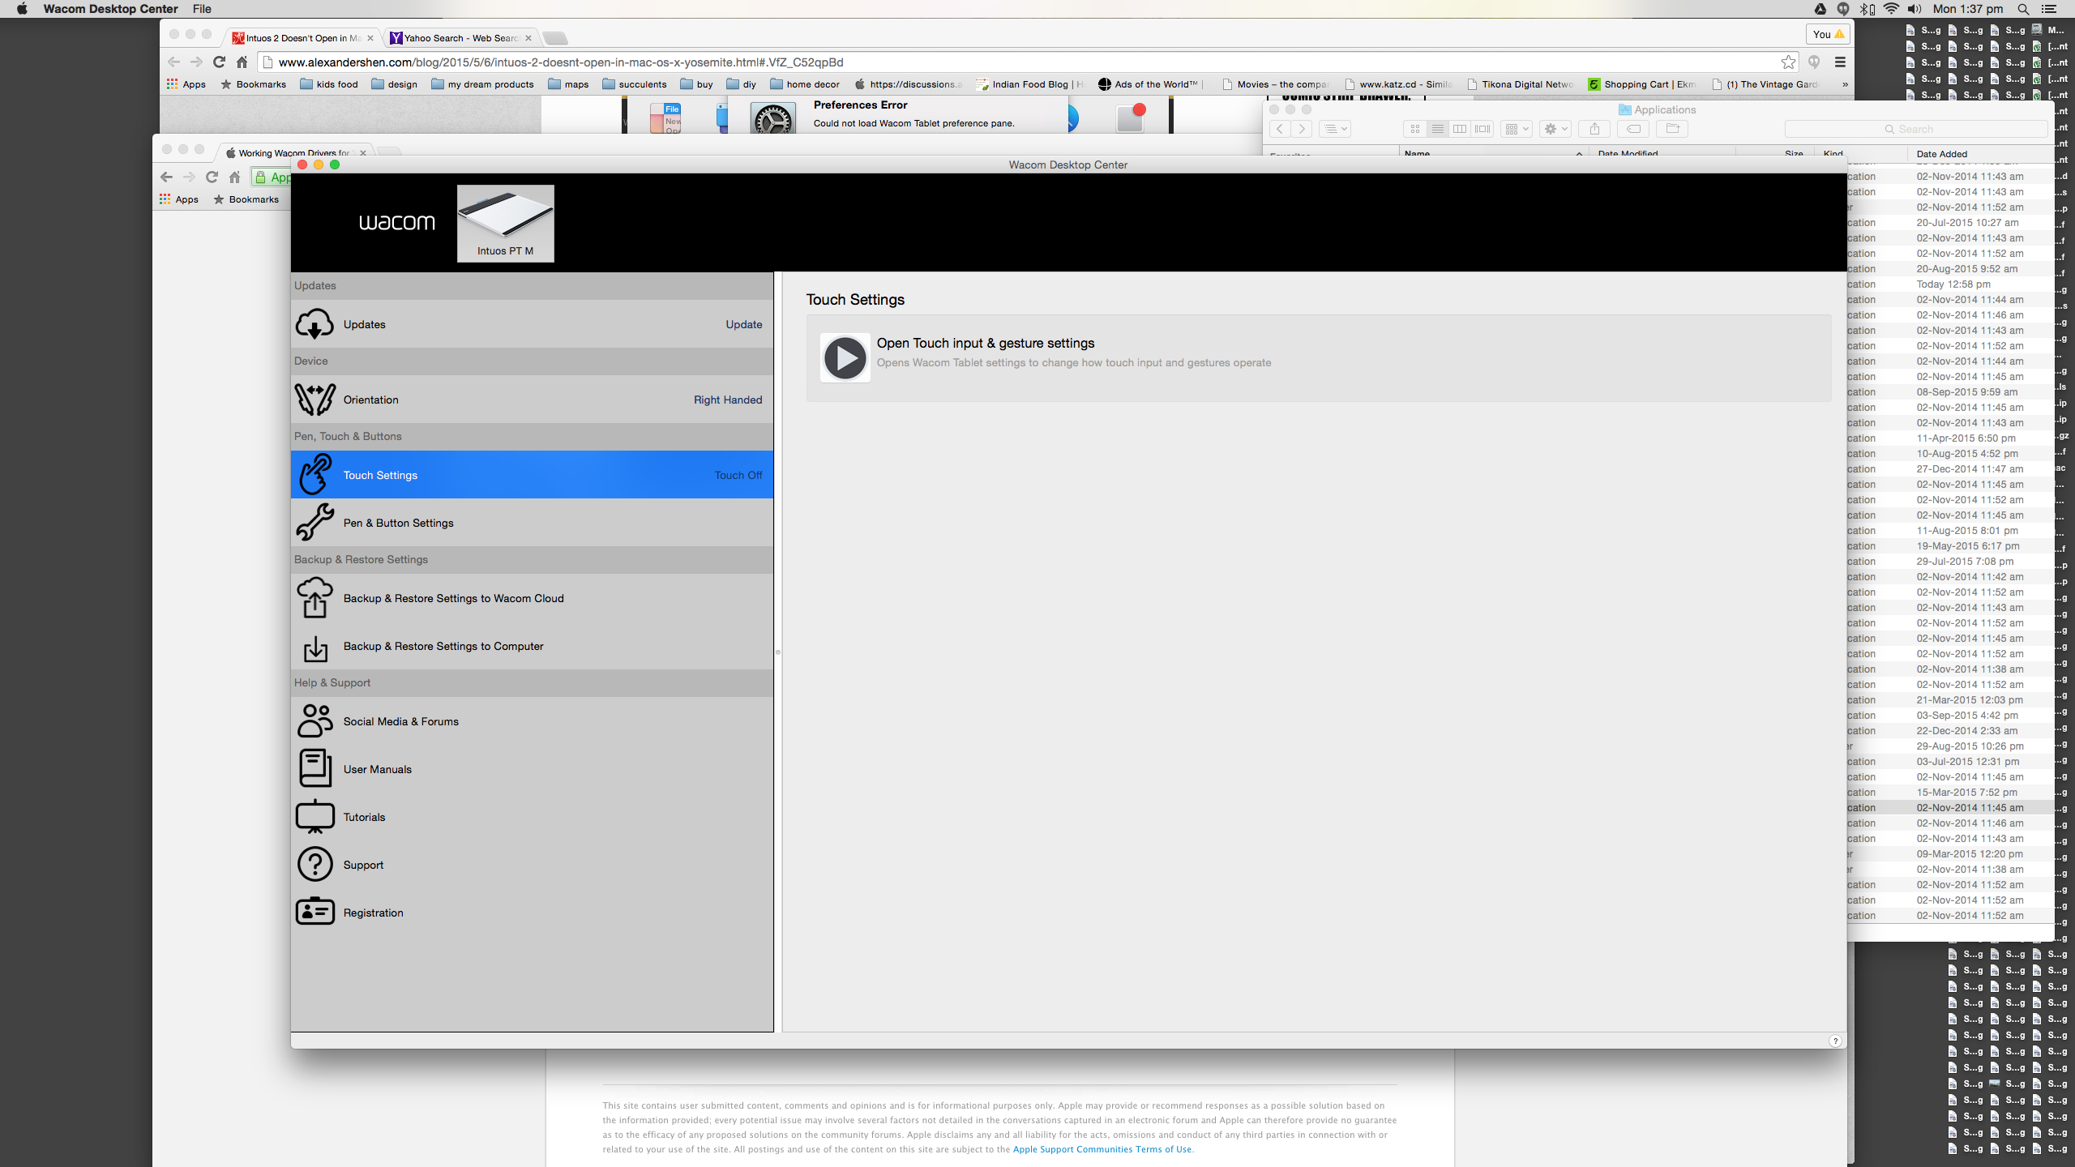Open the Finder arrange-by dropdown

tap(1516, 129)
